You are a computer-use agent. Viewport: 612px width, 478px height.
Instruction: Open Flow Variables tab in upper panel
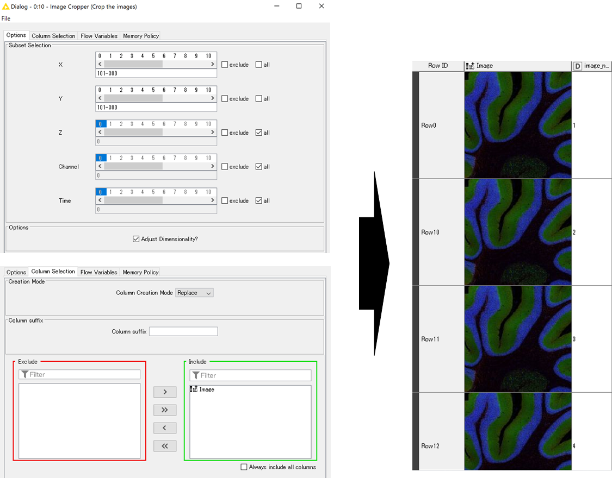tap(99, 36)
